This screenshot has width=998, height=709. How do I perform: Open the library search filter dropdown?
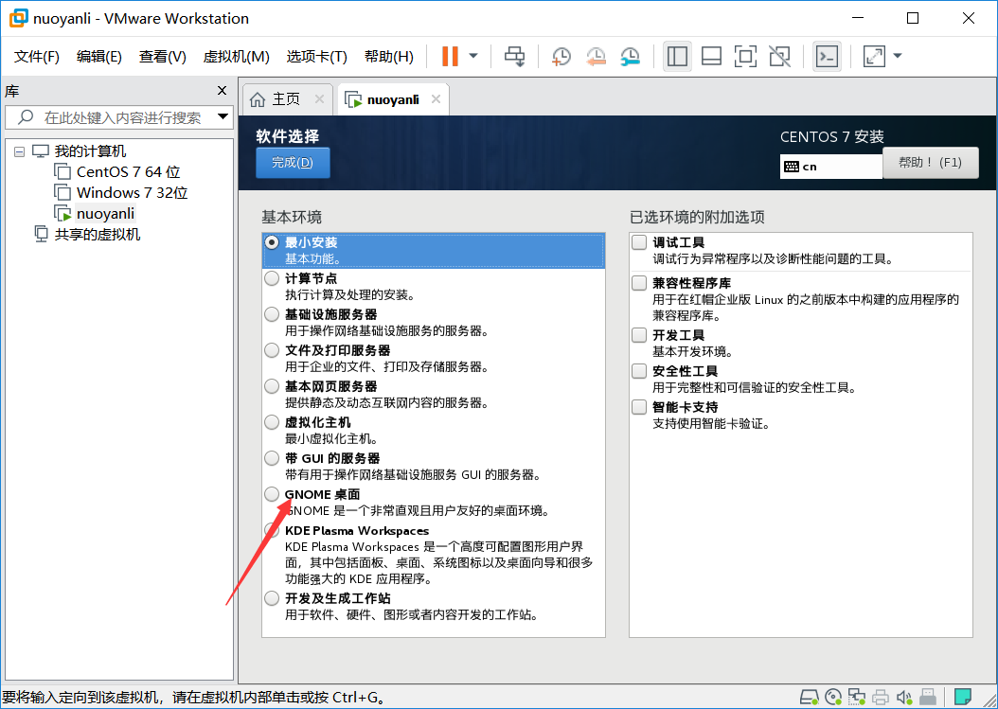pyautogui.click(x=223, y=118)
